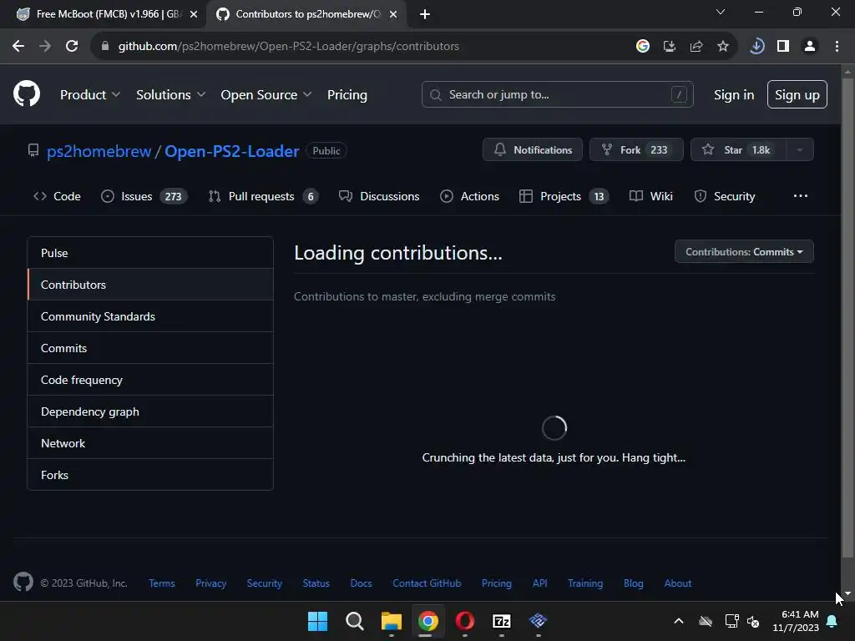Select Community Standards in sidebar
The height and width of the screenshot is (641, 855).
pyautogui.click(x=150, y=316)
